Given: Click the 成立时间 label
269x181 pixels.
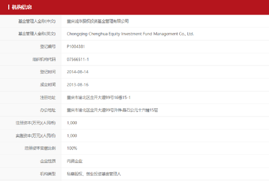Looking at the screenshot, I should click(48, 84).
